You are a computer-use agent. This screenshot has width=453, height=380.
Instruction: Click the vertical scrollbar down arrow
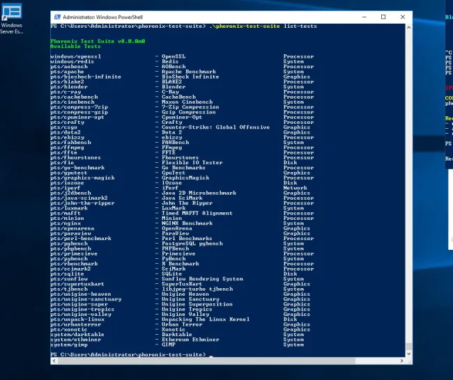[408, 354]
